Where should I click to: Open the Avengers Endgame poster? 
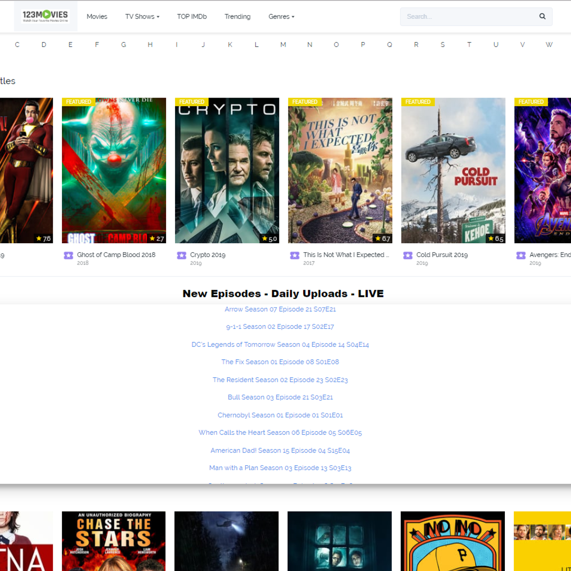click(x=542, y=170)
